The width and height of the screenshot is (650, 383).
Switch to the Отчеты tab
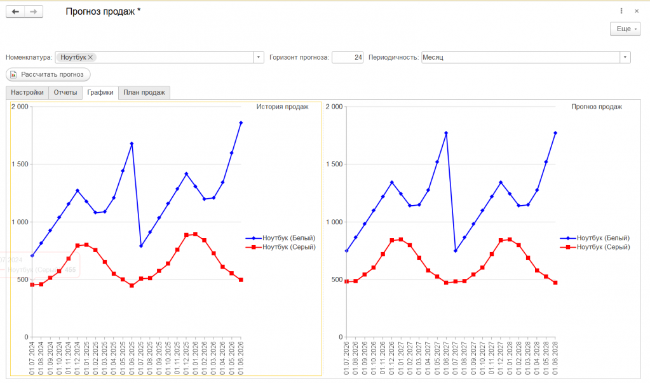65,93
